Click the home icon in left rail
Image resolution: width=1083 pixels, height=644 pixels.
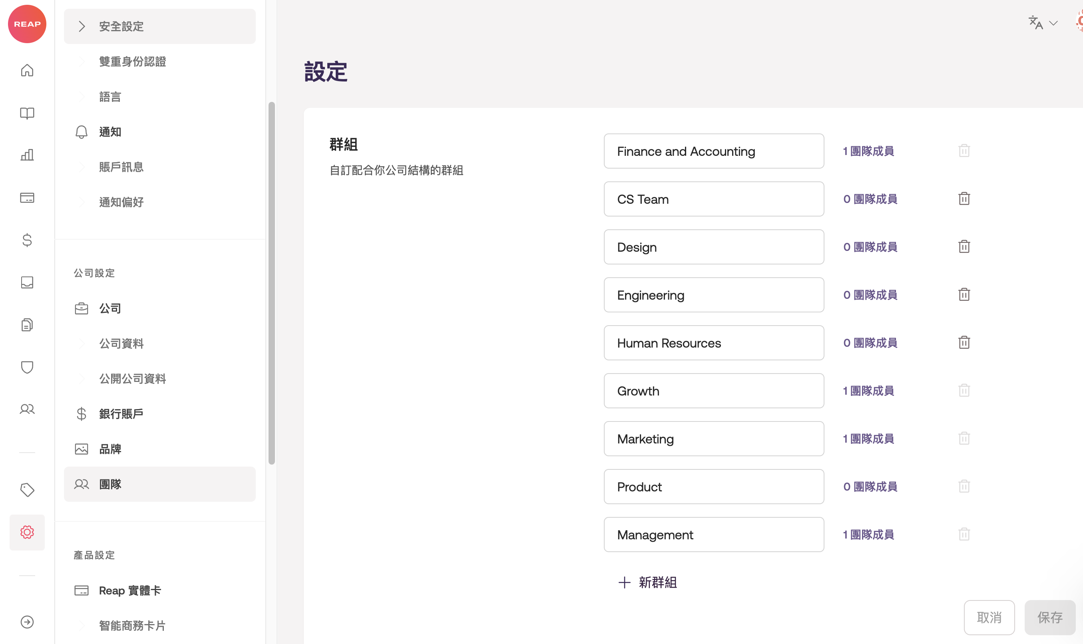tap(27, 70)
